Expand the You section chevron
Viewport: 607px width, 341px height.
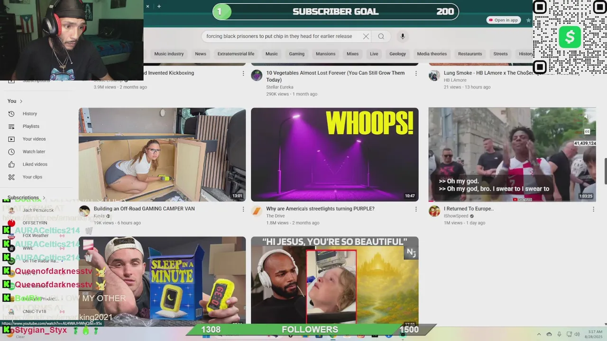(21, 101)
